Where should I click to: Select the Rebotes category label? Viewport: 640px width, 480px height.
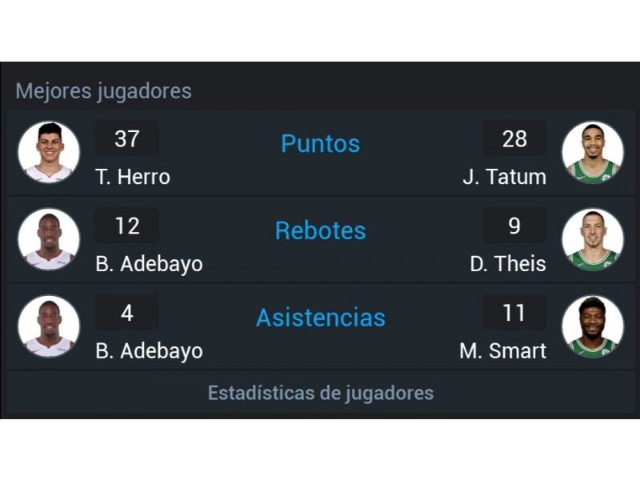[321, 230]
